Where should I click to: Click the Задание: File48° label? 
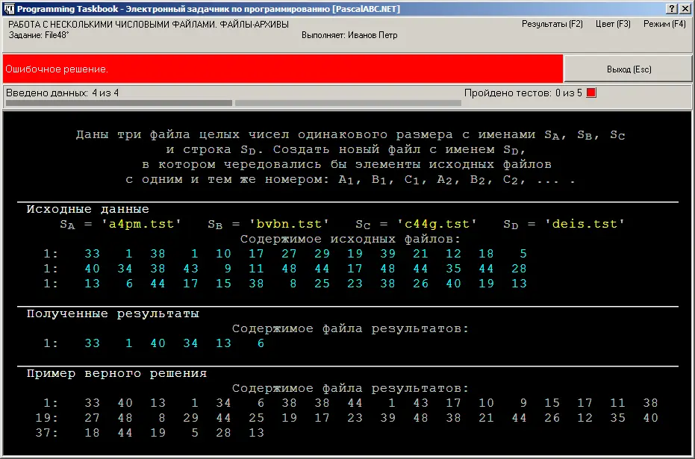pos(39,35)
